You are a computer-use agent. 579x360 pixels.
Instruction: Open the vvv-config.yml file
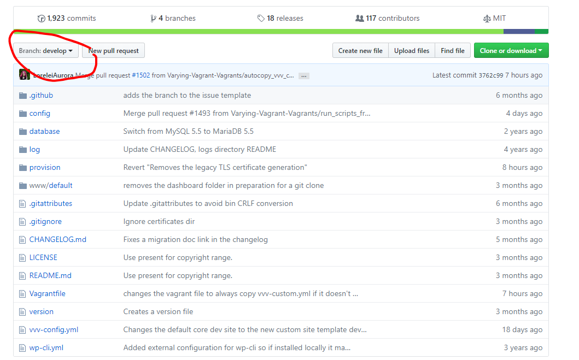pyautogui.click(x=54, y=330)
